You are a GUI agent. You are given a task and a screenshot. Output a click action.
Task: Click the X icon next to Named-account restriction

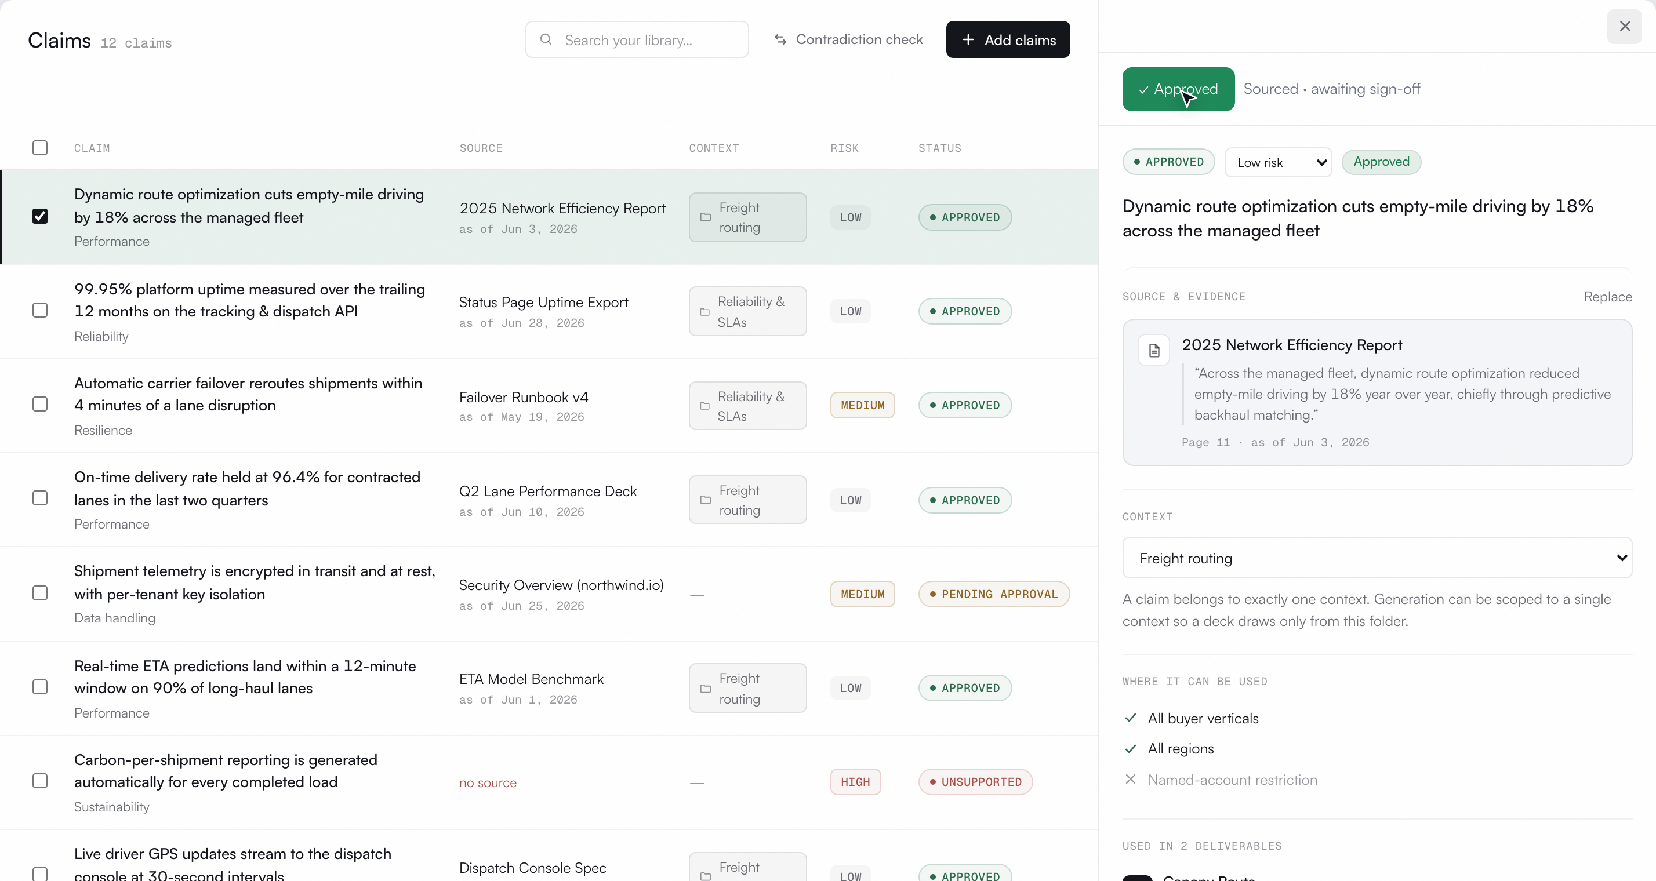pyautogui.click(x=1131, y=780)
